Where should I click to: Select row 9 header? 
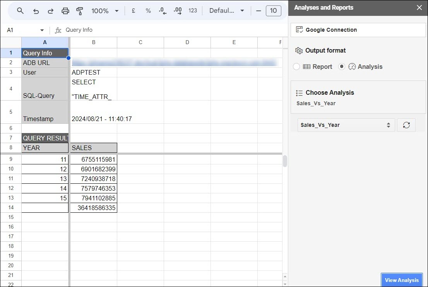click(x=11, y=159)
